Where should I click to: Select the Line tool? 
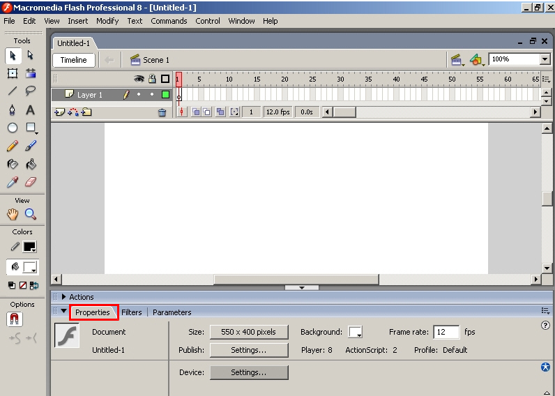pyautogui.click(x=13, y=91)
